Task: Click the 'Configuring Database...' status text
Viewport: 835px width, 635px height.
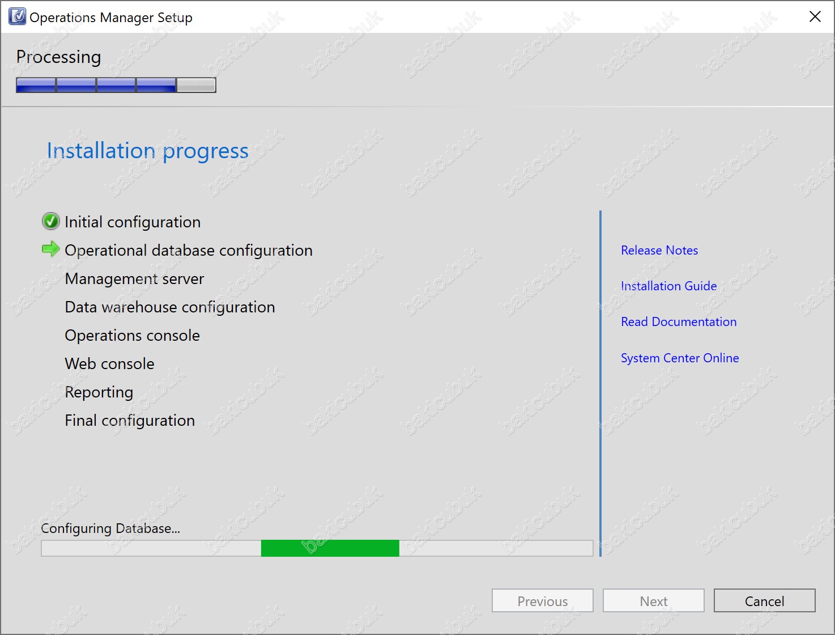Action: pos(110,528)
